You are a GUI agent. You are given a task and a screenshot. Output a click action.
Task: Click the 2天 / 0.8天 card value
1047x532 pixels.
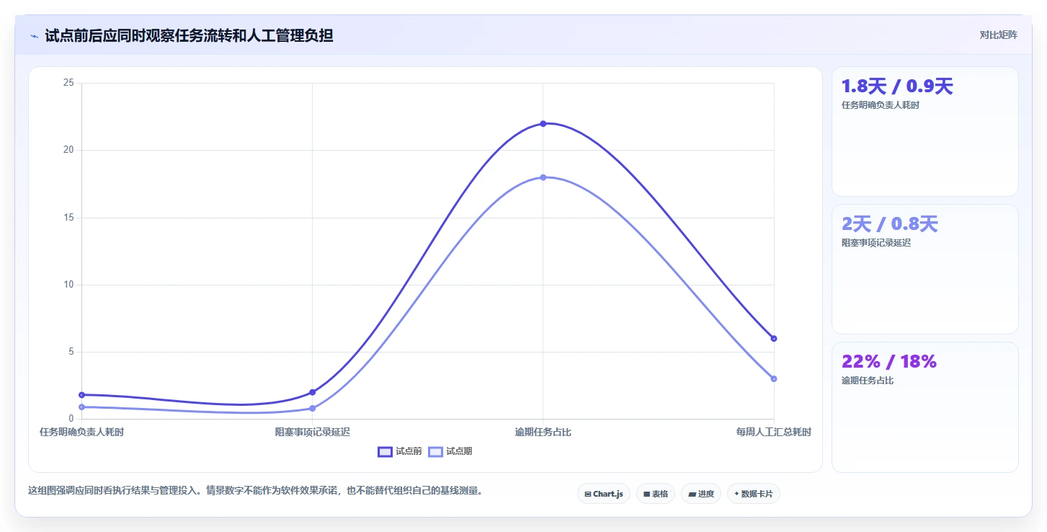889,224
